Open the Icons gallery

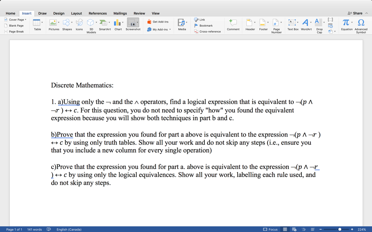79,24
